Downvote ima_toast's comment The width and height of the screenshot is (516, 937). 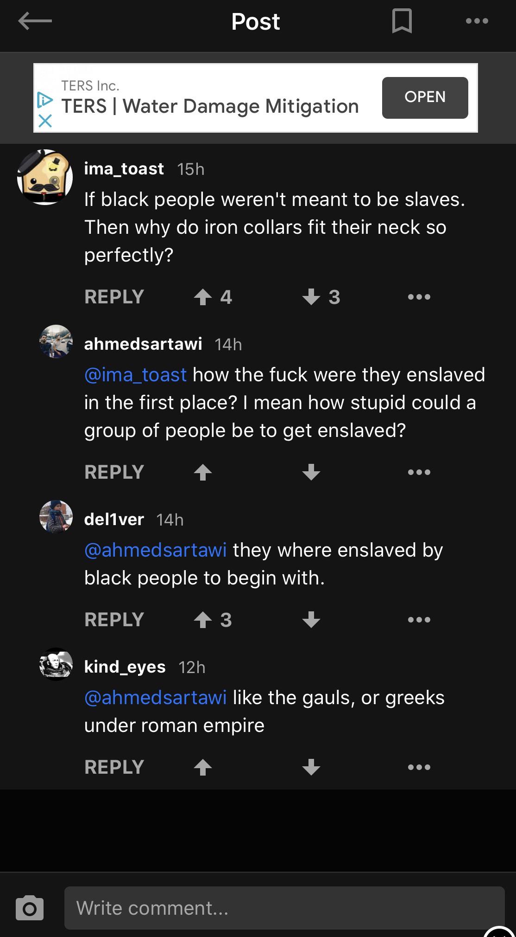311,296
